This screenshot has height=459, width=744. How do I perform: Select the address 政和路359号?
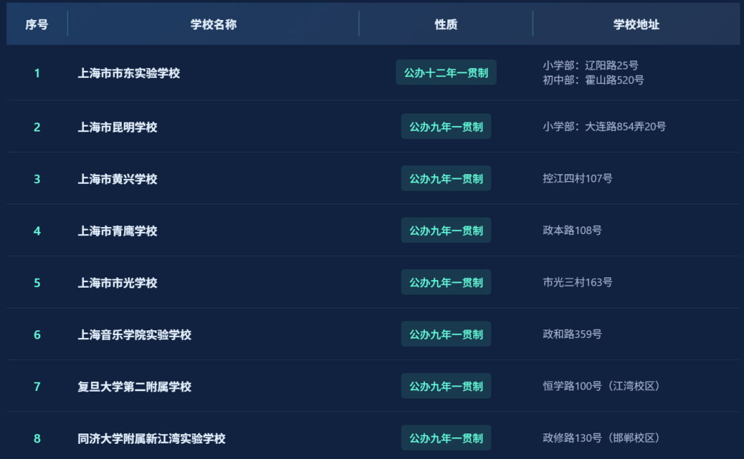click(572, 334)
